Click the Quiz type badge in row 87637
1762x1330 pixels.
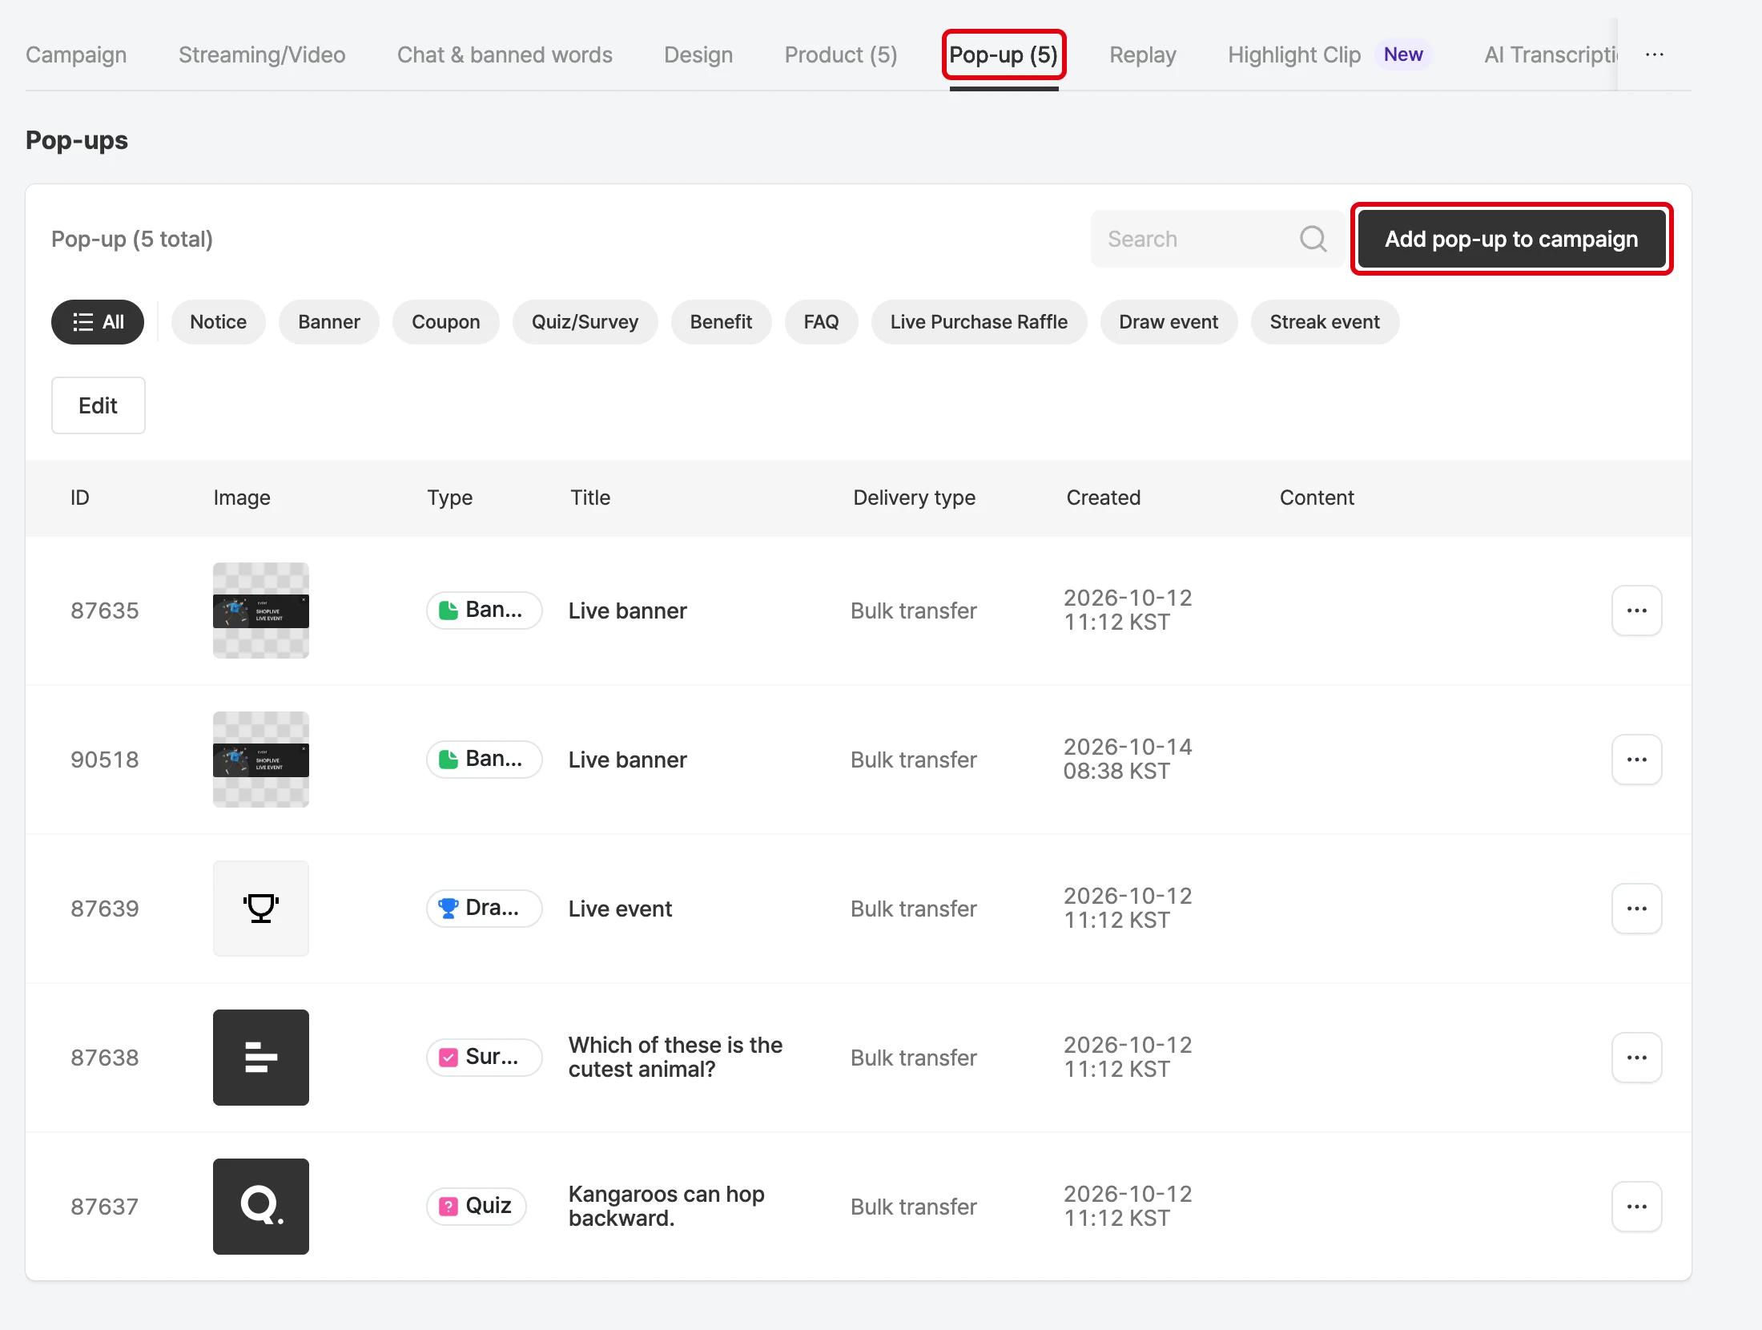coord(476,1206)
